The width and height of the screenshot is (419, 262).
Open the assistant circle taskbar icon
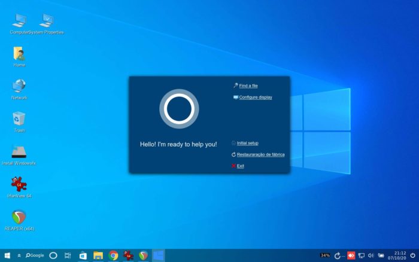pyautogui.click(x=53, y=255)
